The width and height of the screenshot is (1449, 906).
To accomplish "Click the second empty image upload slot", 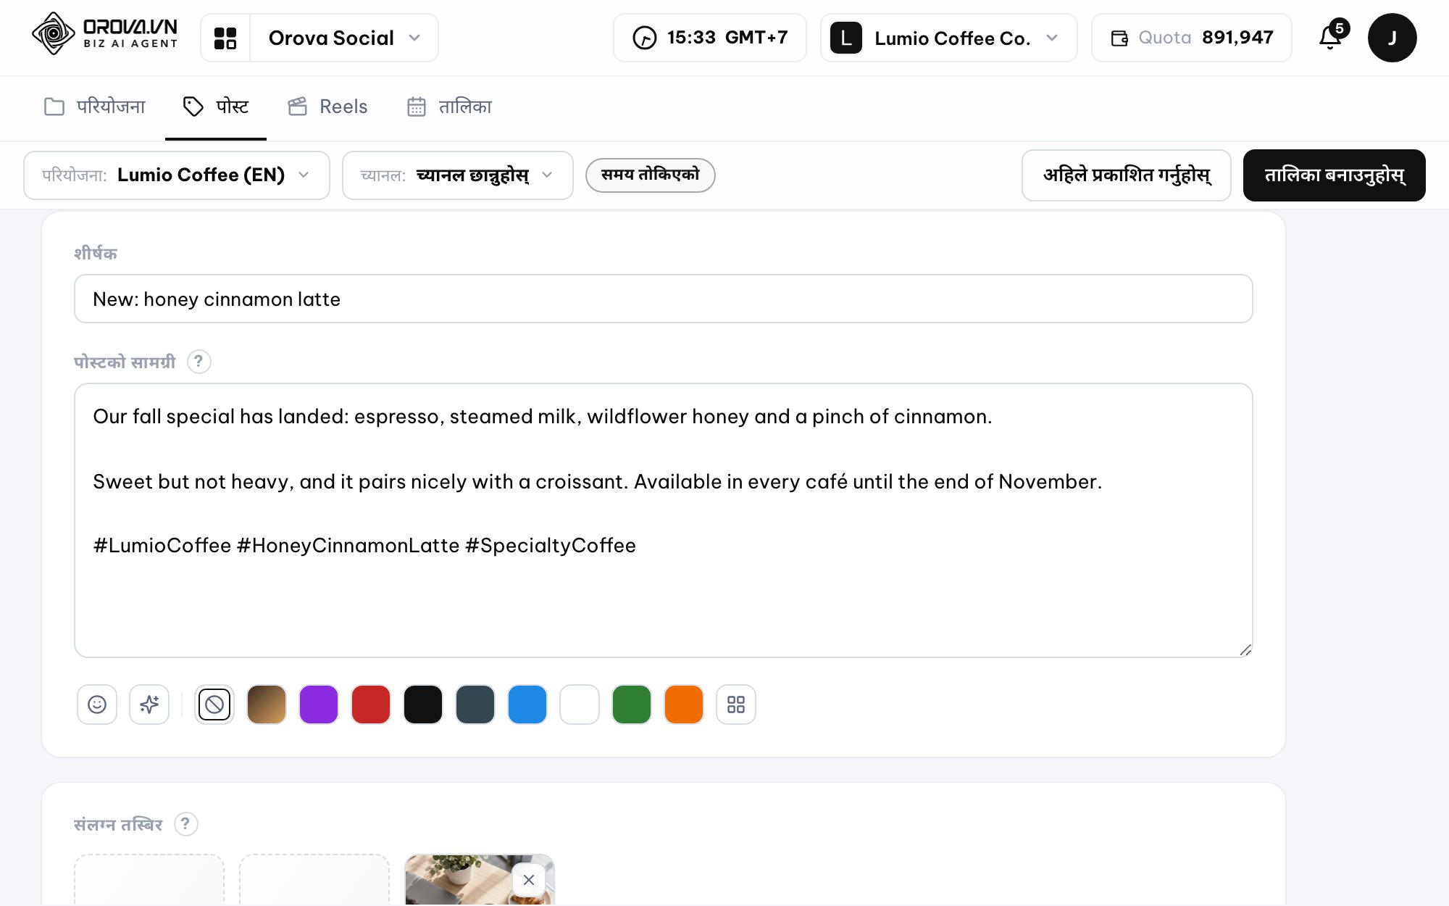I will 314,880.
